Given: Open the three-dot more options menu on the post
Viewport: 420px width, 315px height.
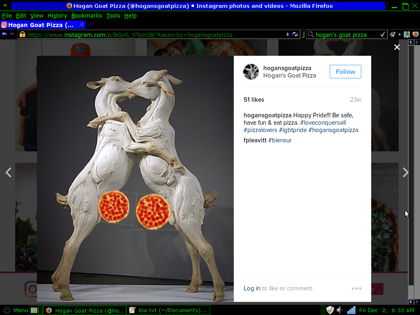Looking at the screenshot, I should [356, 288].
